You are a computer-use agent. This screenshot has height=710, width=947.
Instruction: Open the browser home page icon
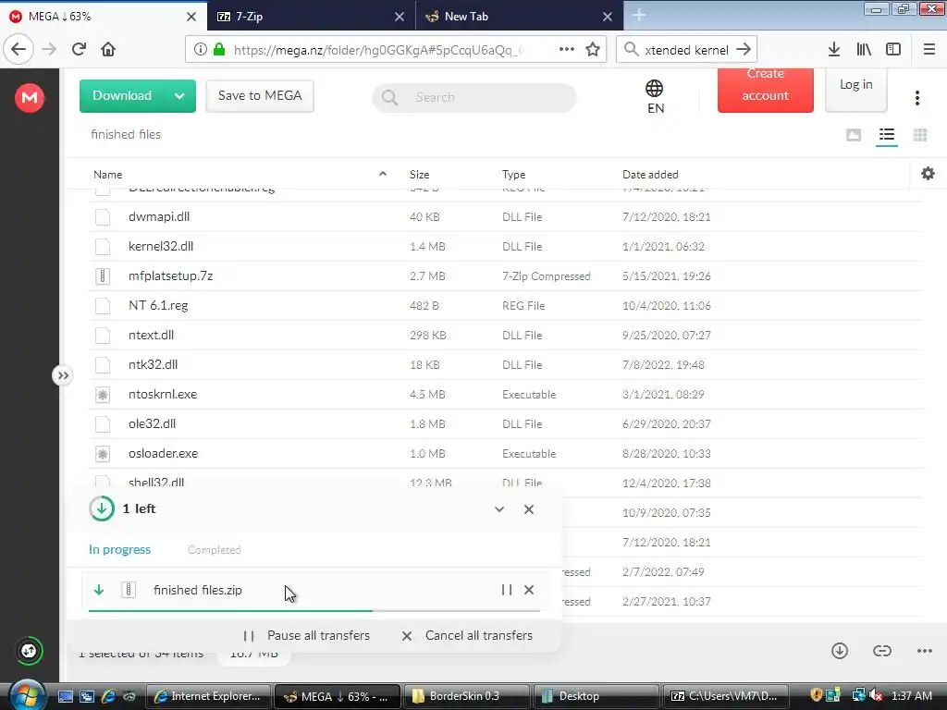tap(108, 50)
